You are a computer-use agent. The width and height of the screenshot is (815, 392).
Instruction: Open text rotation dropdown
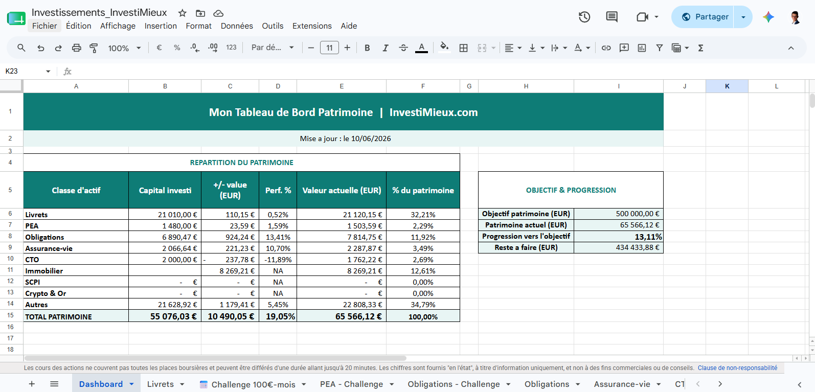pos(582,48)
